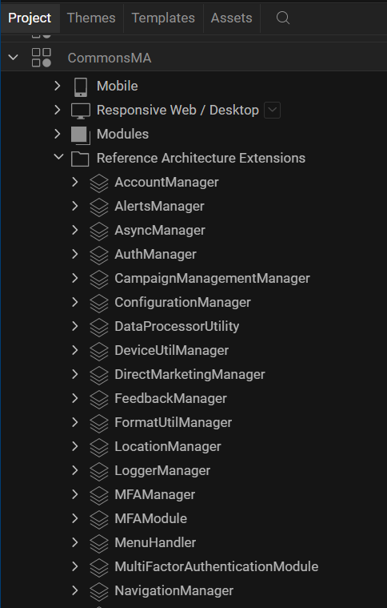Switch to the Templates tab

point(163,18)
